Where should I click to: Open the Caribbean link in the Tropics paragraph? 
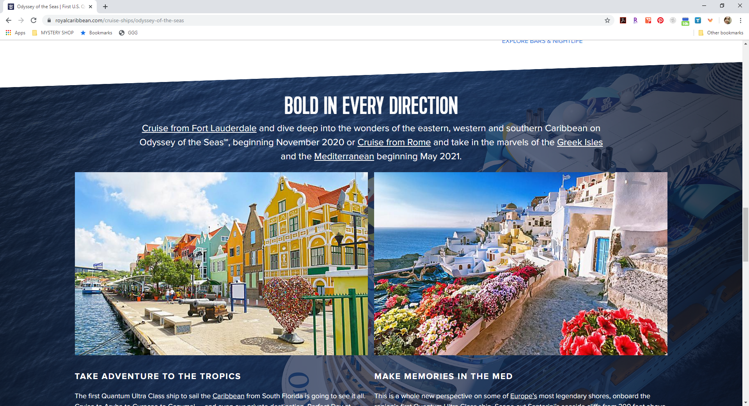tap(228, 396)
